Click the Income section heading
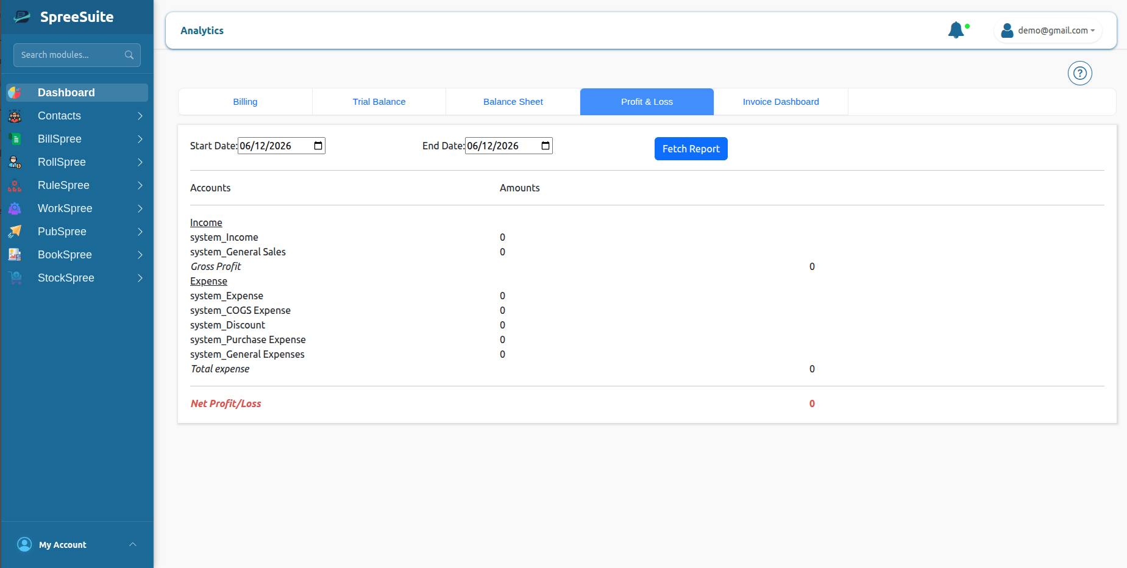This screenshot has width=1127, height=568. click(206, 222)
